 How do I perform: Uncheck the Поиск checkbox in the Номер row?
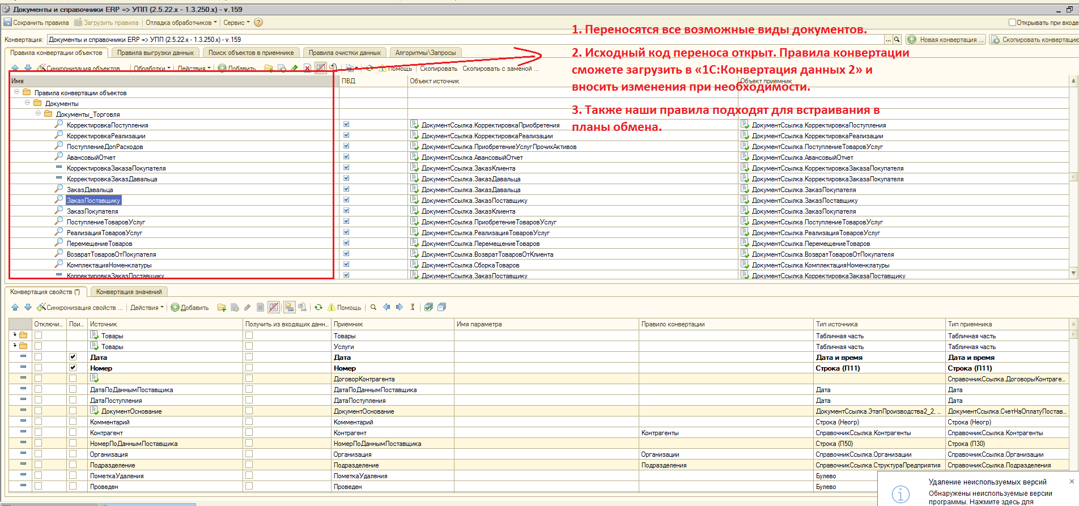73,368
